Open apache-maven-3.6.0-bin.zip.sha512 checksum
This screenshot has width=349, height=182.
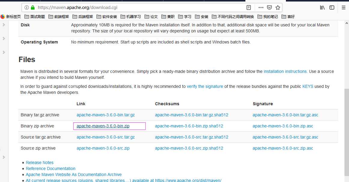click(x=189, y=126)
